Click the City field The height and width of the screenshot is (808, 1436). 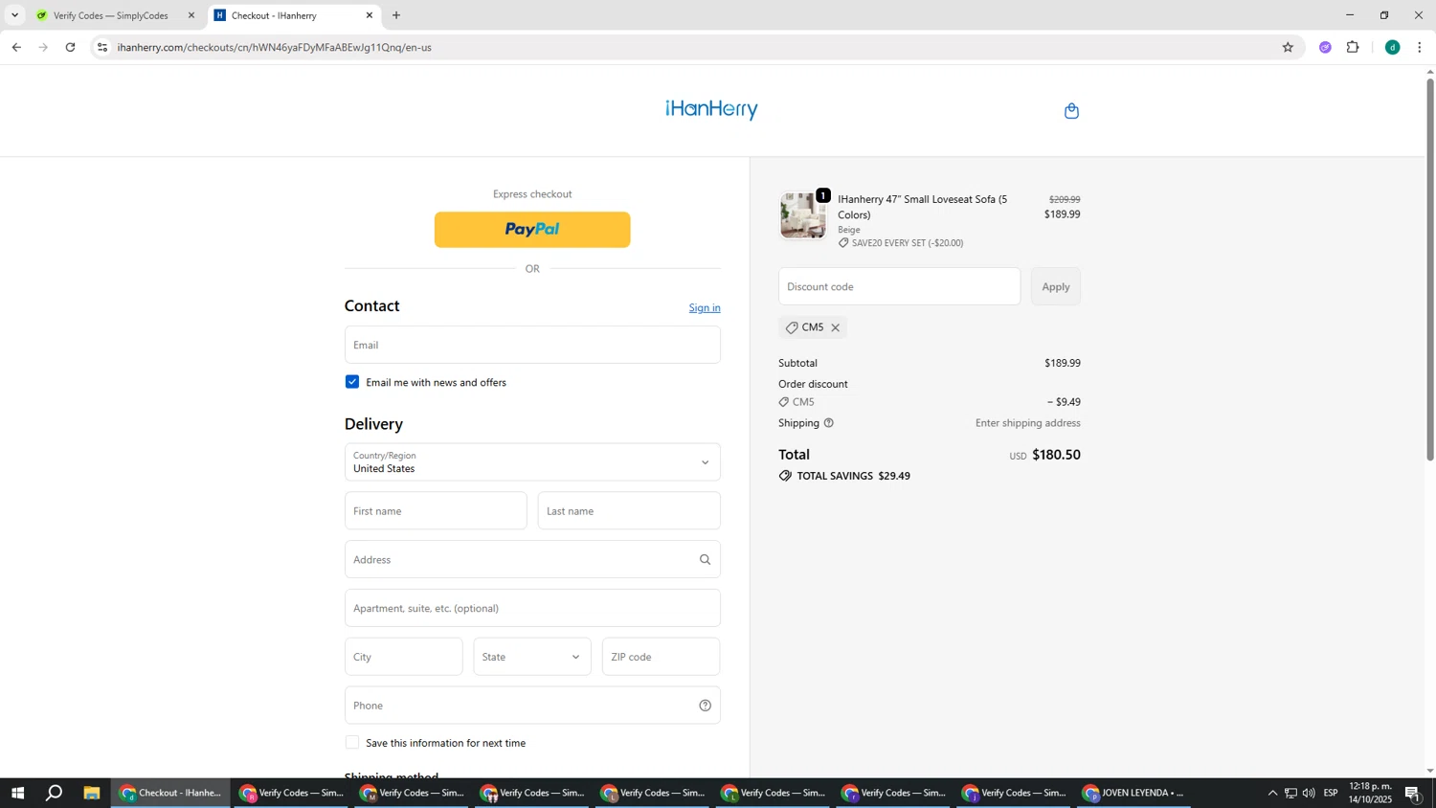point(403,657)
